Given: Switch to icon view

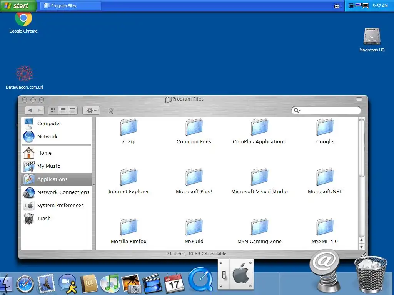Looking at the screenshot, I should coord(53,110).
